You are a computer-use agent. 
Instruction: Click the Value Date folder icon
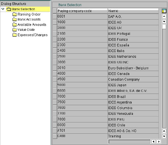[15, 30]
